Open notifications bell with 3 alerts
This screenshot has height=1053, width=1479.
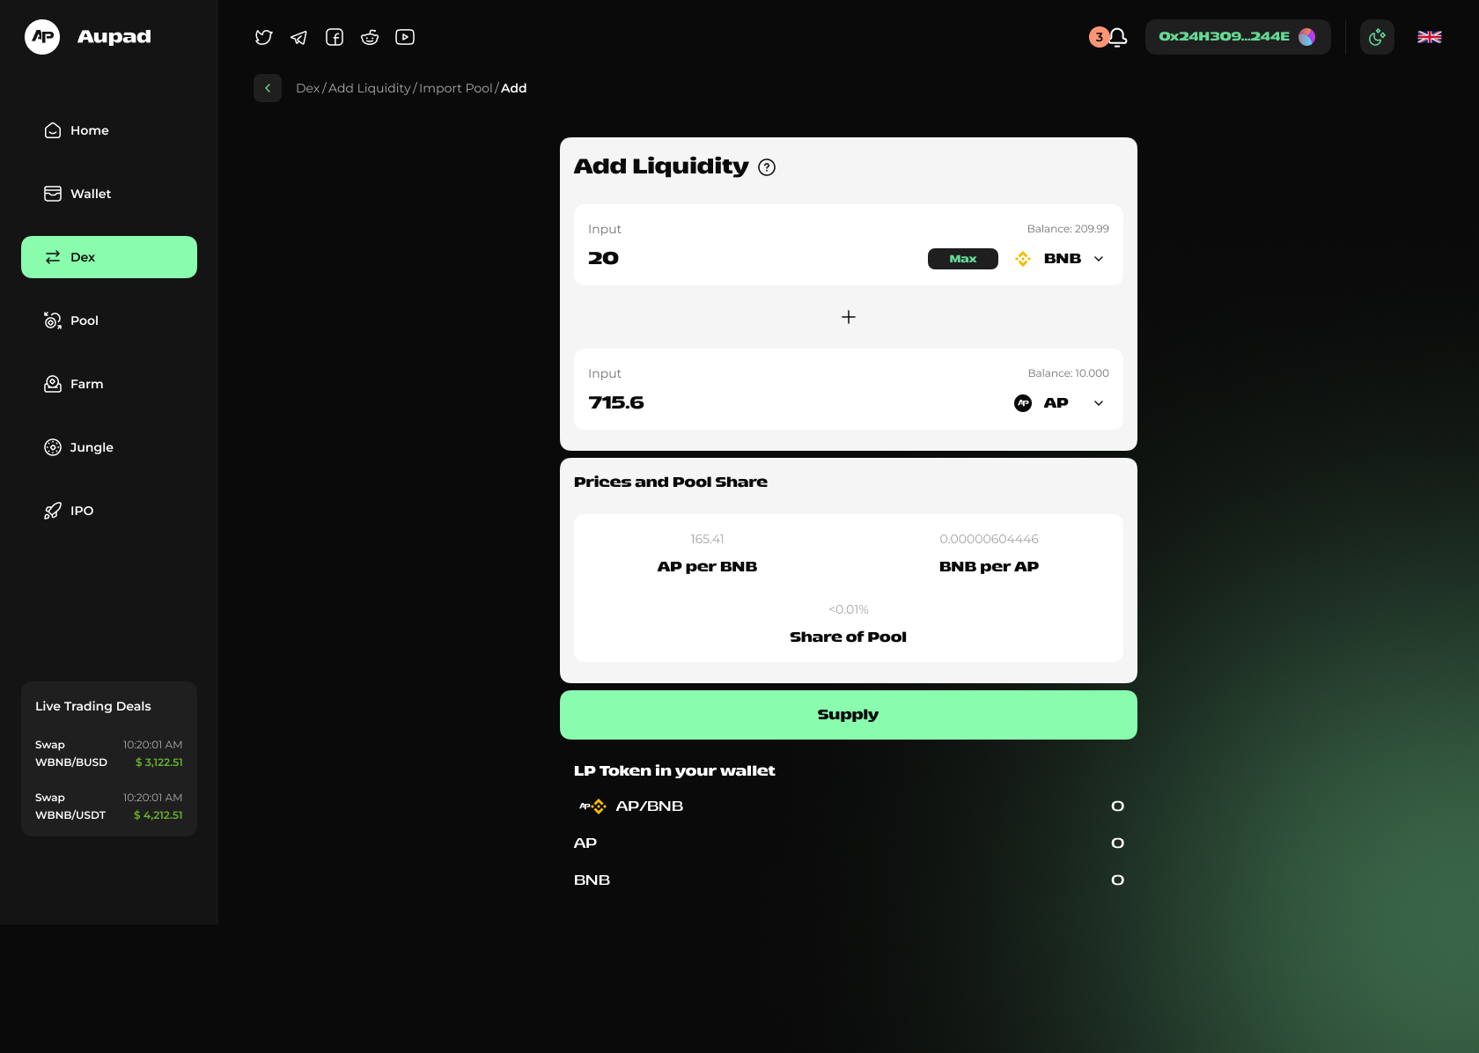(x=1116, y=37)
